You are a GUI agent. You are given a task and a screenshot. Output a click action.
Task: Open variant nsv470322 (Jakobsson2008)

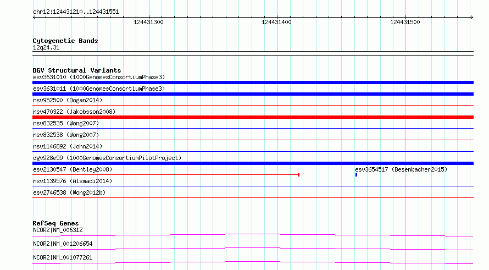pyautogui.click(x=74, y=112)
